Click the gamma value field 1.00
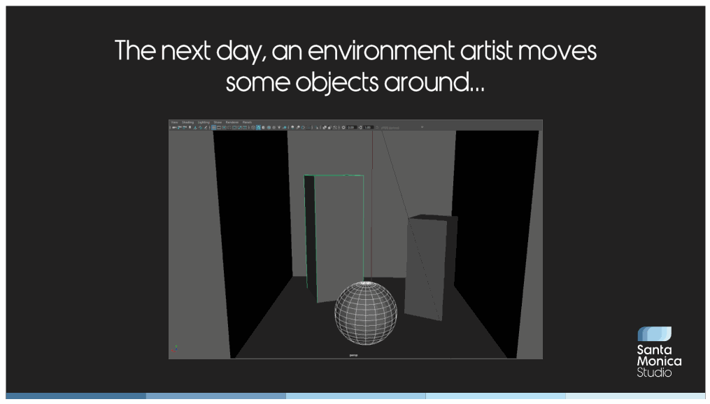 pos(368,128)
